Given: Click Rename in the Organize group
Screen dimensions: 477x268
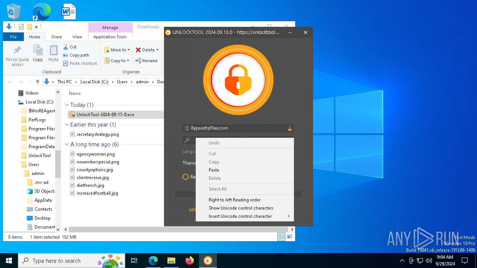Looking at the screenshot, I should click(146, 61).
